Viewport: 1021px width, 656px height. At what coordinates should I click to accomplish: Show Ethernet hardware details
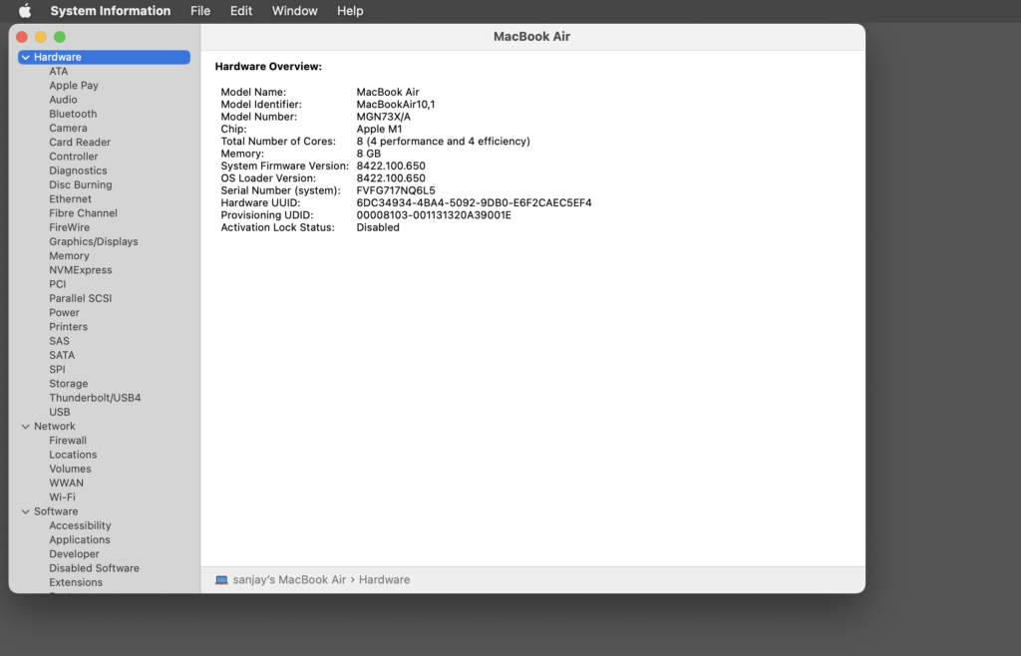(x=71, y=199)
